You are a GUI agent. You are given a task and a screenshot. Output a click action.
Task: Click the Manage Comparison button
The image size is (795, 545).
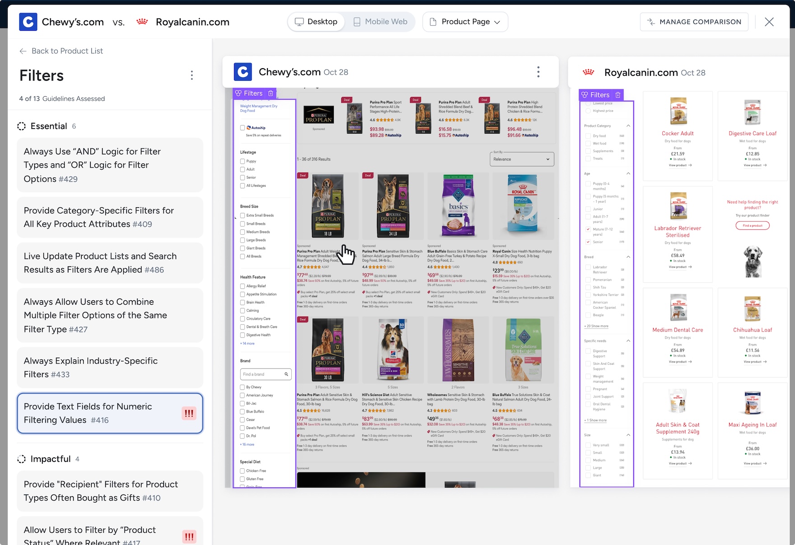[694, 22]
